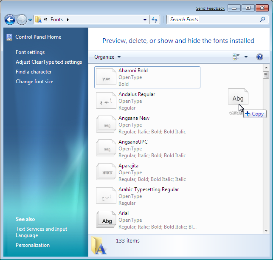Click the 133 items status text

tap(128, 240)
